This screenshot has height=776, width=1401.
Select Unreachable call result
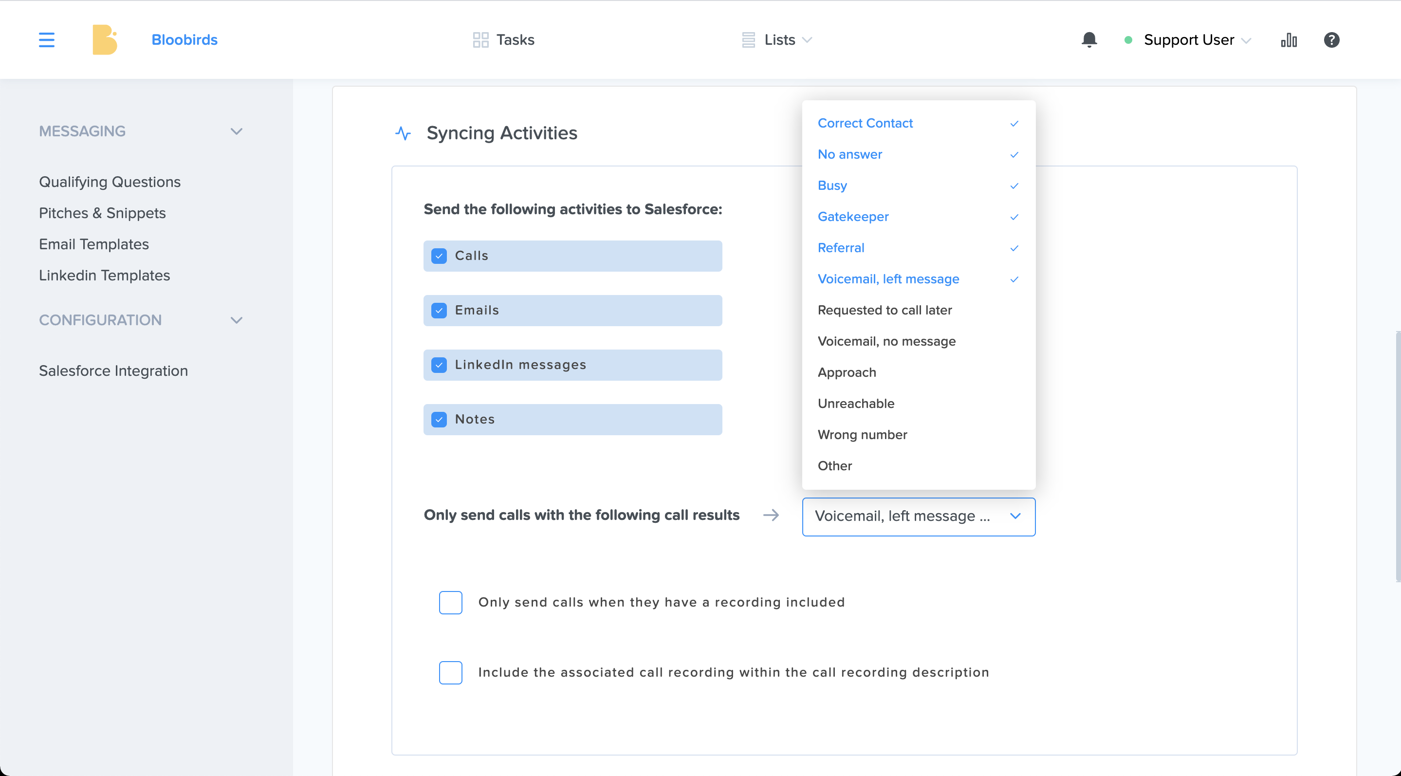pos(919,404)
